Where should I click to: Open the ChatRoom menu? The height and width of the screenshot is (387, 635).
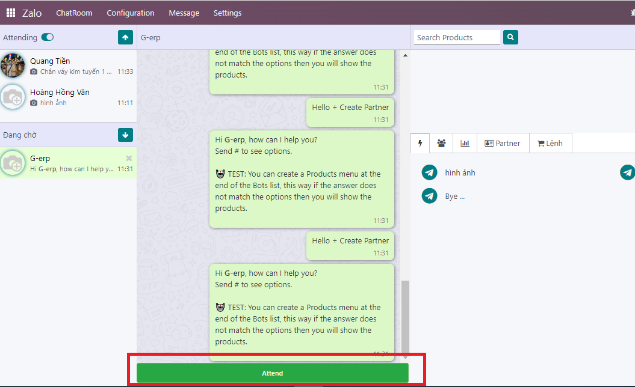(74, 13)
